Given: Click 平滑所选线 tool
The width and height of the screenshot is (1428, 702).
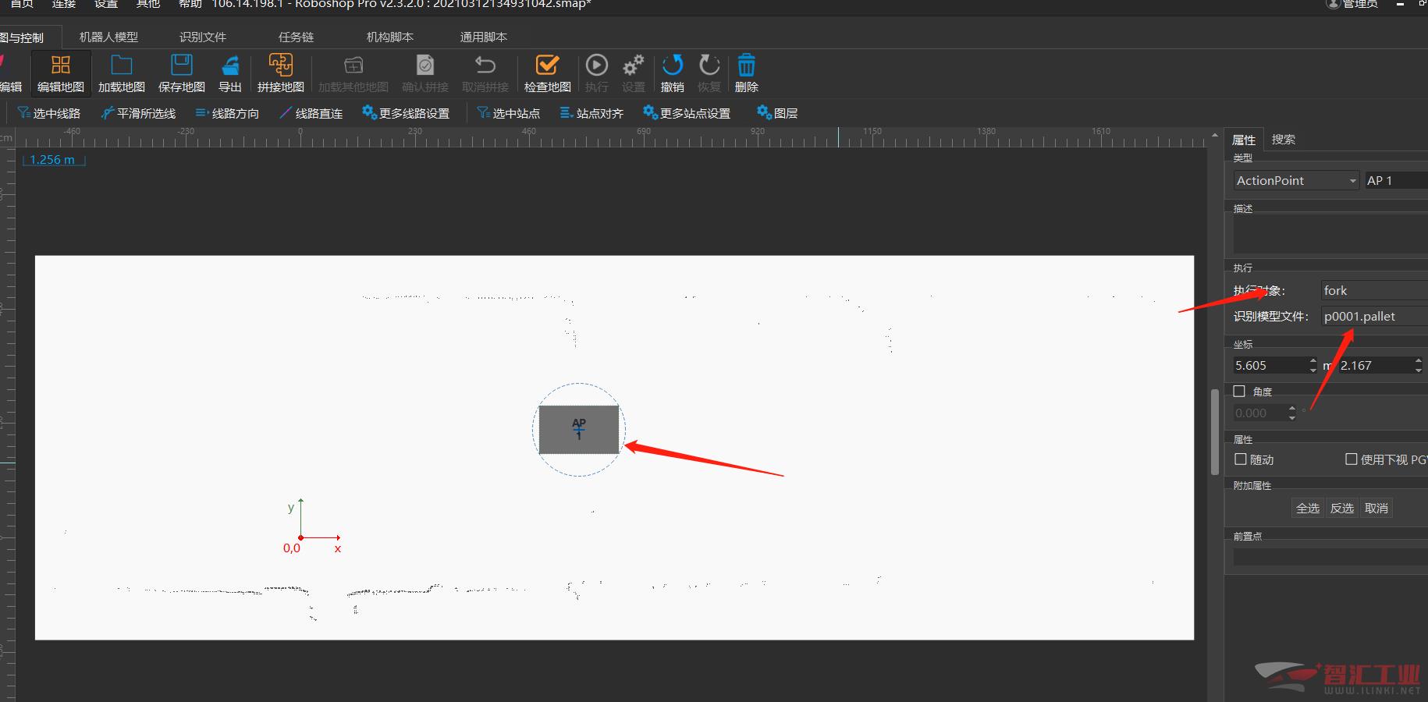Looking at the screenshot, I should tap(138, 113).
